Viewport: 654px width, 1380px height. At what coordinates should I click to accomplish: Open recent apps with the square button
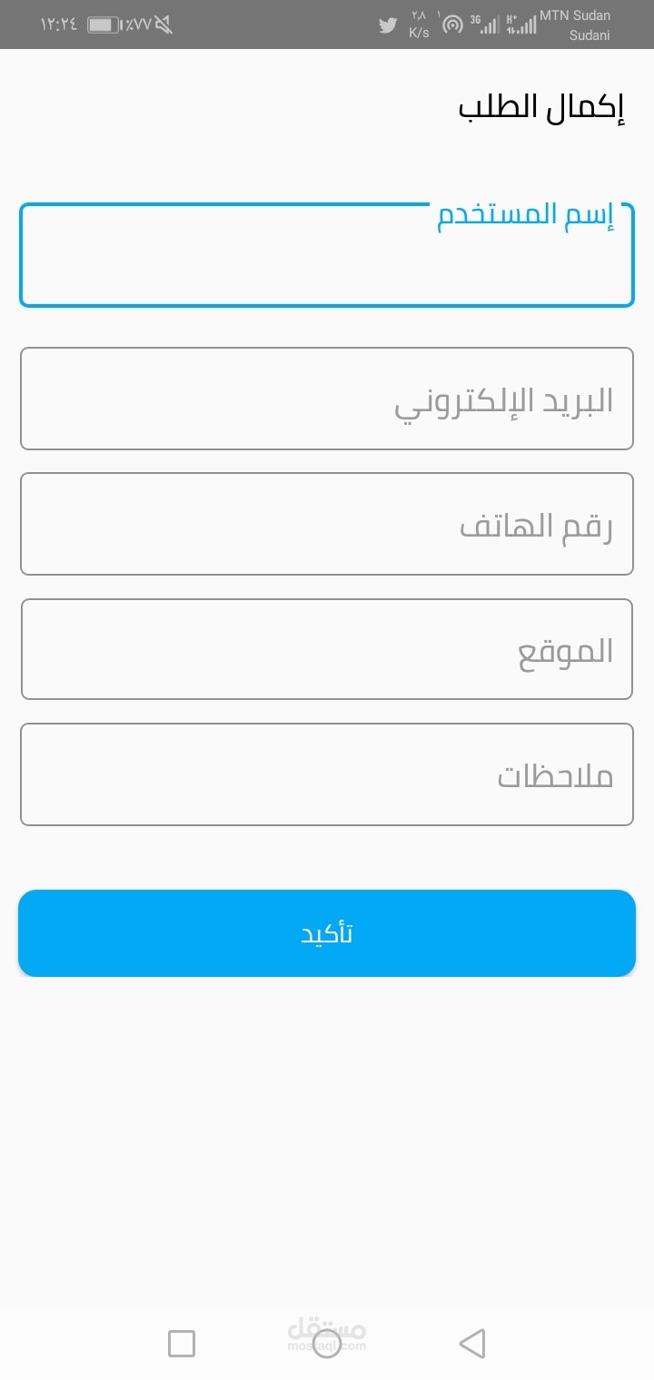tap(182, 1343)
